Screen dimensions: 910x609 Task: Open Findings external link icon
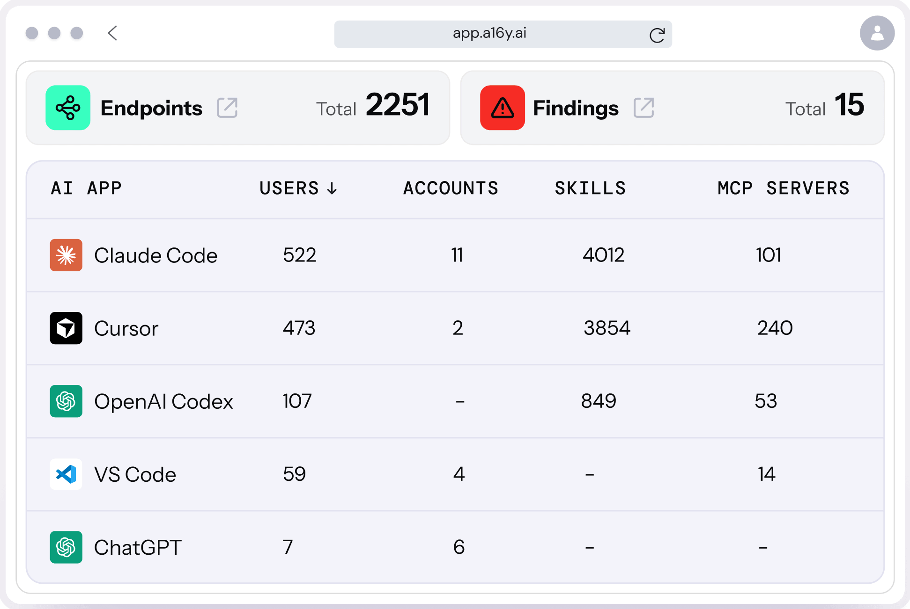644,108
